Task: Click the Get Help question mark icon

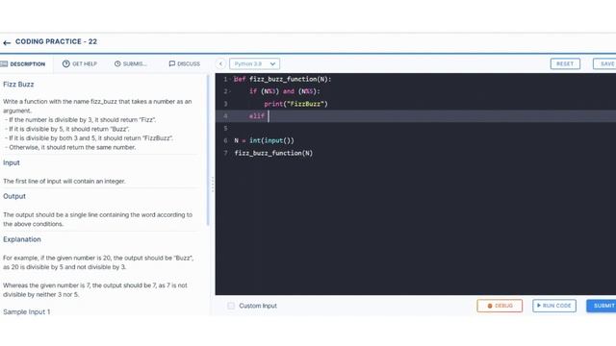Action: pos(66,64)
